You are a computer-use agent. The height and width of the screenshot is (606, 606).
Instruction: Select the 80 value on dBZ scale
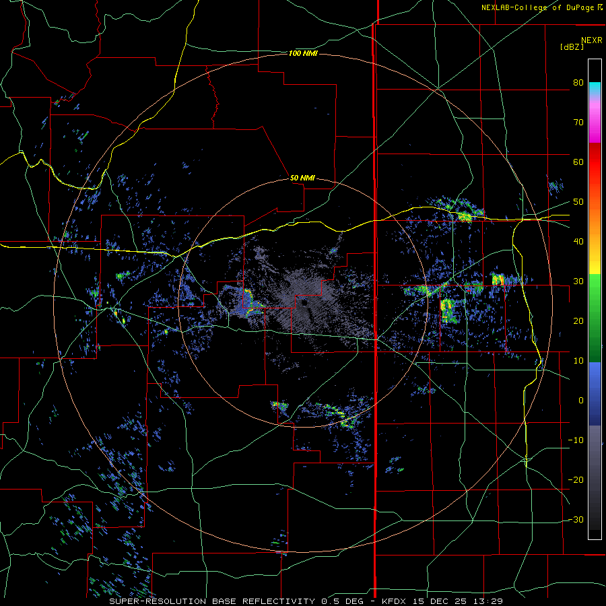click(x=578, y=82)
